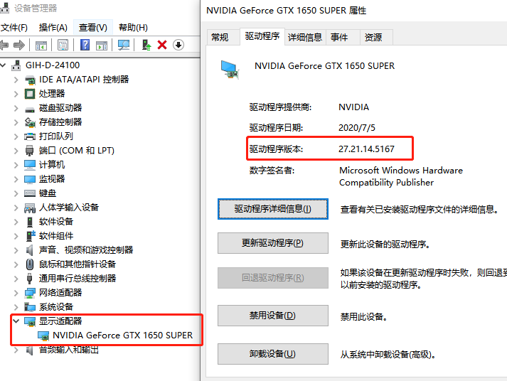Select the GIH-D-24100 computer root node
507x381 pixels.
pos(53,65)
